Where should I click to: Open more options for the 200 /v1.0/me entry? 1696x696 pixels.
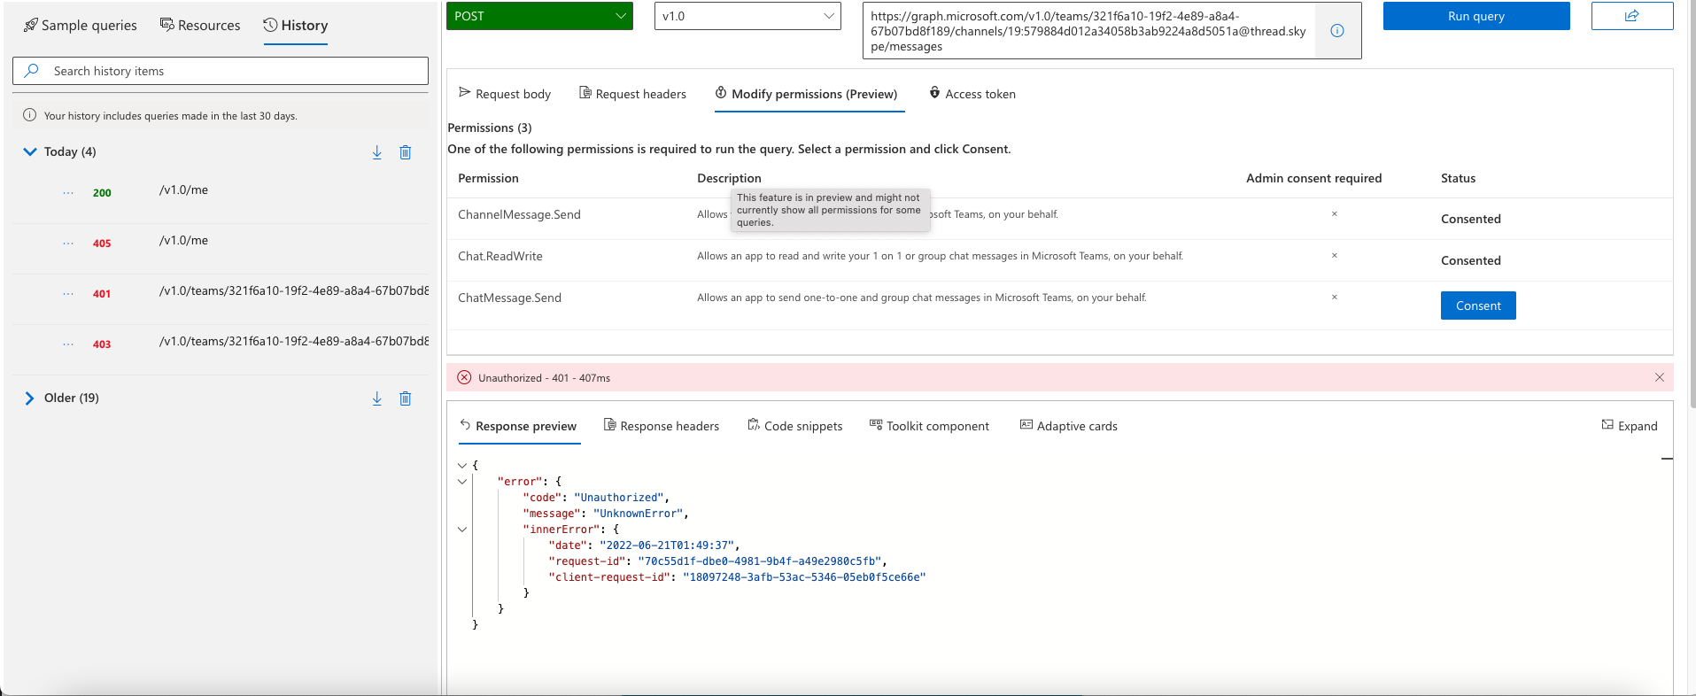tap(68, 192)
